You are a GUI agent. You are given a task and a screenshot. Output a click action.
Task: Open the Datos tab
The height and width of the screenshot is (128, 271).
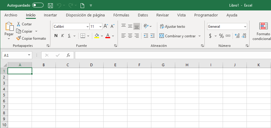coord(143,15)
